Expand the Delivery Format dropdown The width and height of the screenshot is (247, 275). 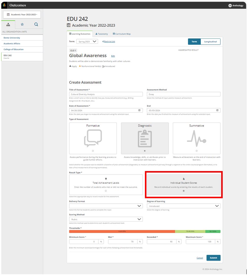pyautogui.click(x=106, y=206)
